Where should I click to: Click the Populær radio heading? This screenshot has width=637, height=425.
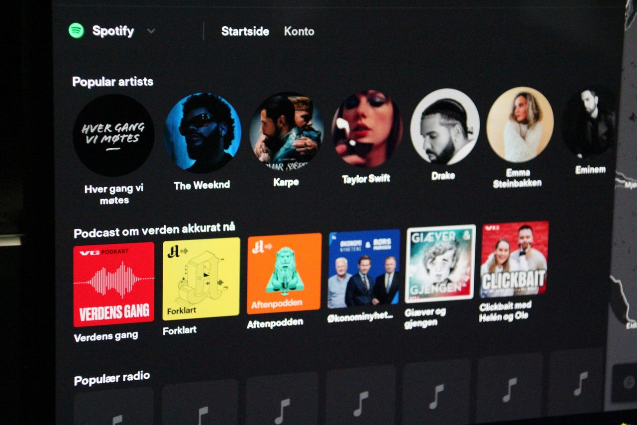(x=112, y=379)
